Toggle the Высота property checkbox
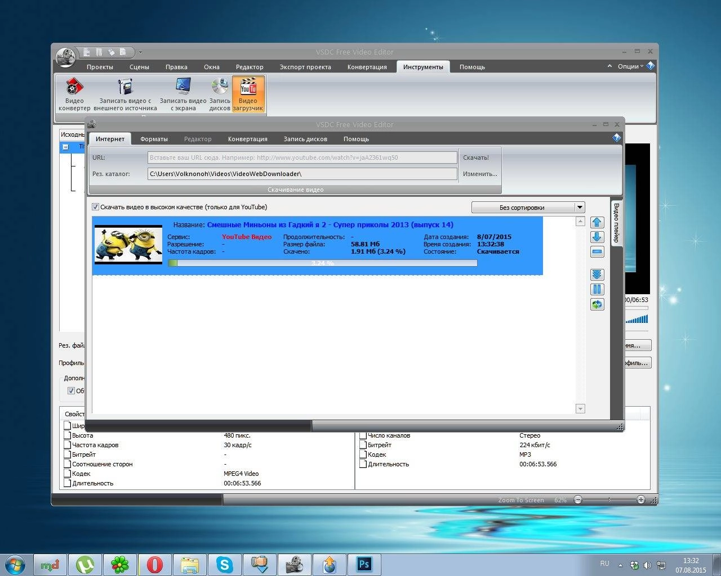 coord(68,435)
